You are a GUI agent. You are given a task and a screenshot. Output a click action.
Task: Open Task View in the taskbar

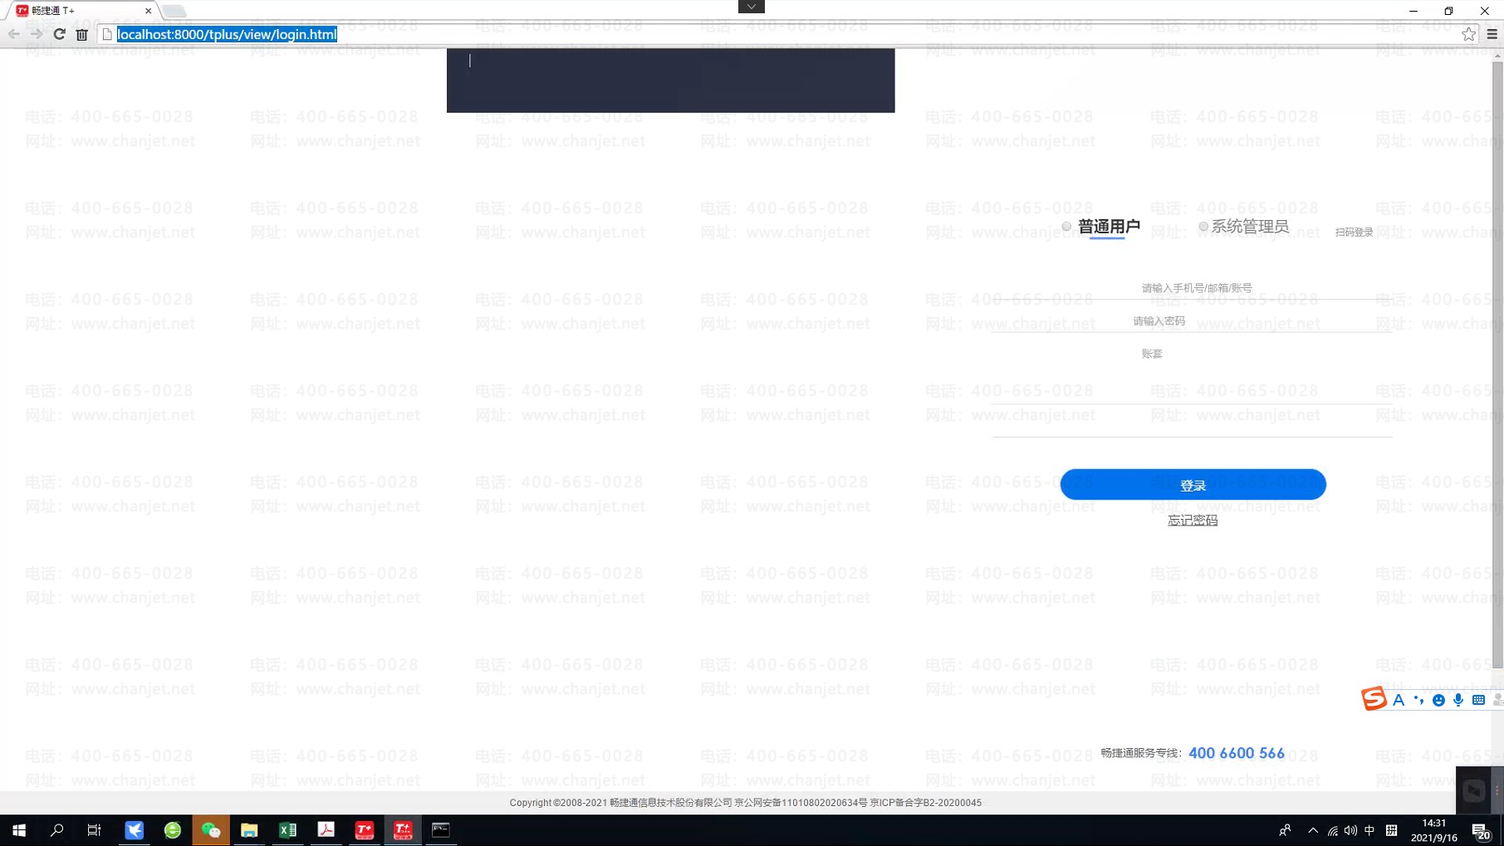94,830
